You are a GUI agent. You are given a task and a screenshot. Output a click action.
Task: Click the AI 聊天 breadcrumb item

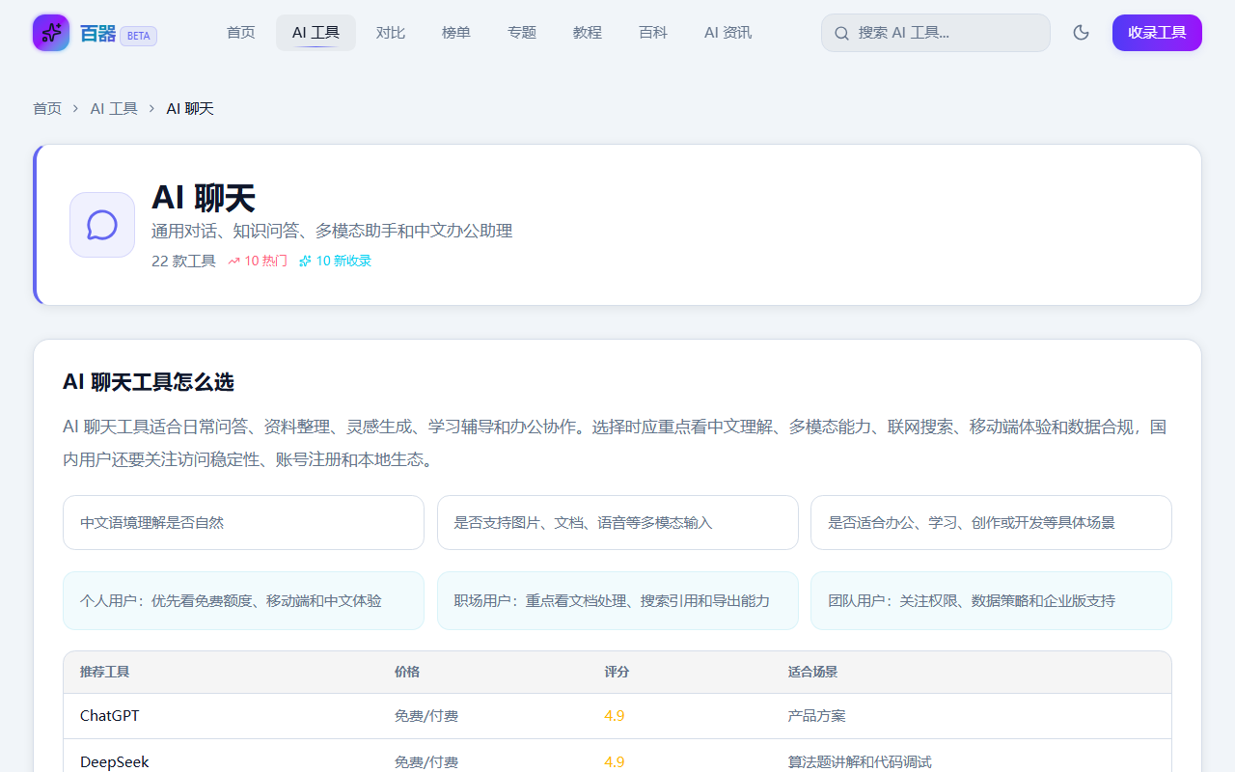pyautogui.click(x=190, y=109)
